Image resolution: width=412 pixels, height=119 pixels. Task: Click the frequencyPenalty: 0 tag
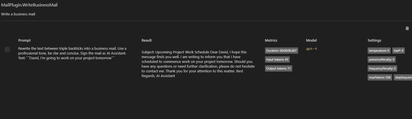[382, 68]
